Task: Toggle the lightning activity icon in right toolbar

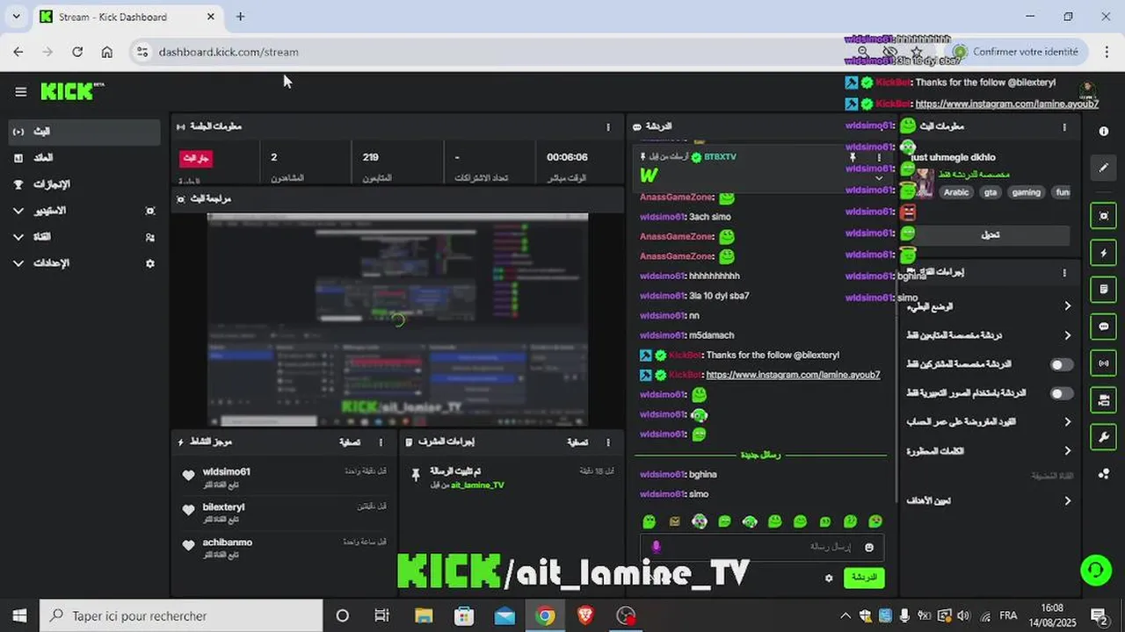Action: point(1104,253)
